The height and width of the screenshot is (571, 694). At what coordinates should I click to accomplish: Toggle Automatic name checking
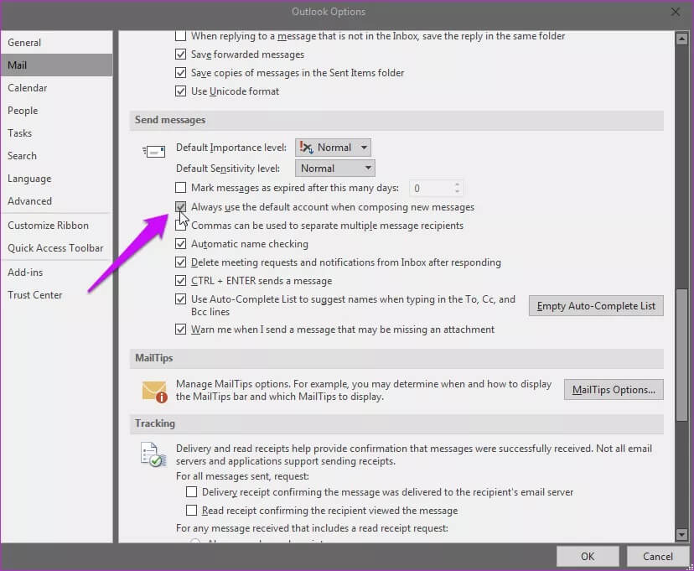coord(180,243)
